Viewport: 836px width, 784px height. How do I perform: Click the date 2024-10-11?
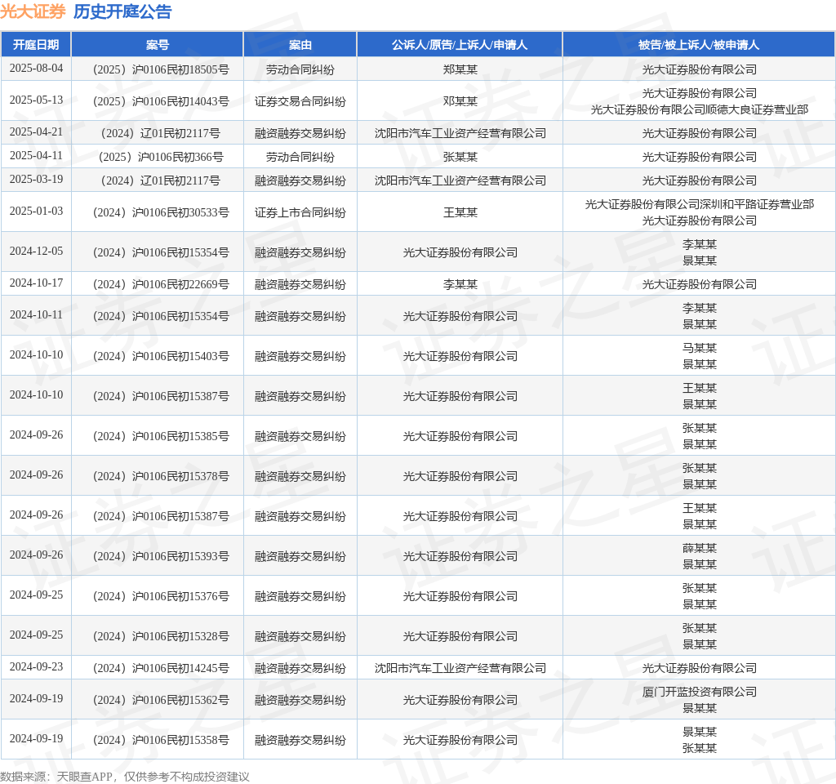pyautogui.click(x=36, y=315)
